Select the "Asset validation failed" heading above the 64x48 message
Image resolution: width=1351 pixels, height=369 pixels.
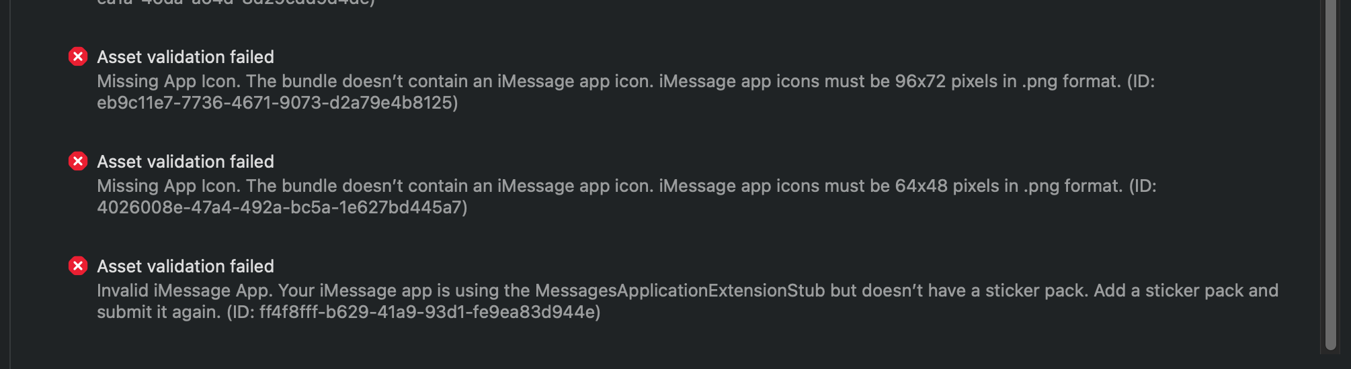tap(186, 162)
